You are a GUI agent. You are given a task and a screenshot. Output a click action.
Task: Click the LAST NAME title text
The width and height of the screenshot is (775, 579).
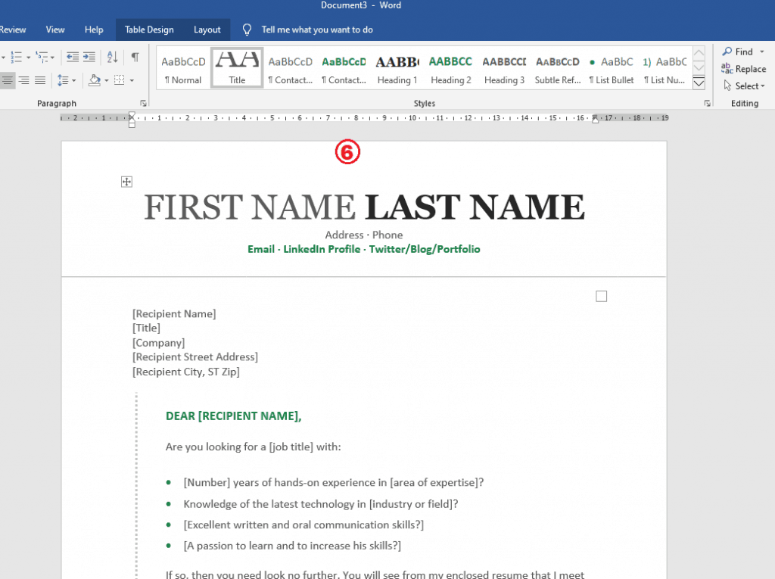point(475,207)
